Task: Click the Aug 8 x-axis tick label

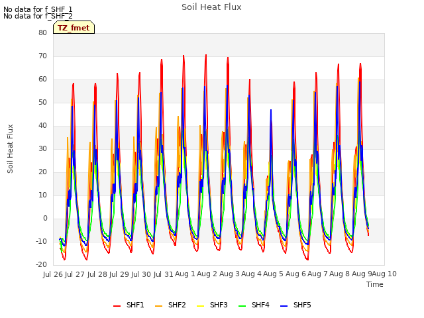Action: [x=339, y=274]
